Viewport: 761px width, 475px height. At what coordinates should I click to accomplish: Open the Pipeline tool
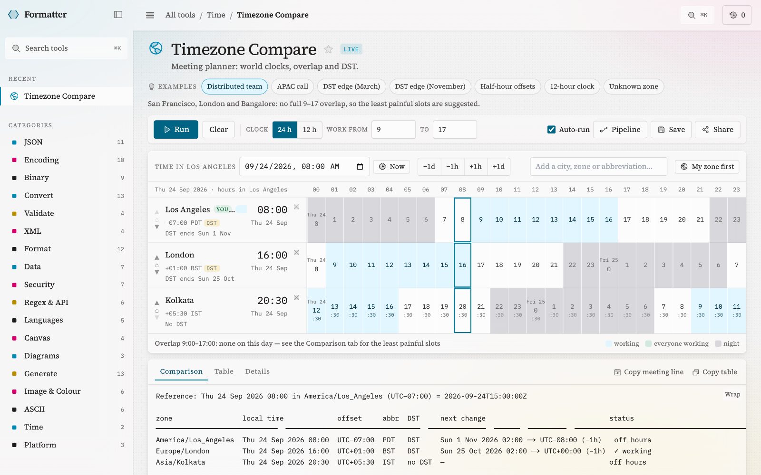pos(620,130)
